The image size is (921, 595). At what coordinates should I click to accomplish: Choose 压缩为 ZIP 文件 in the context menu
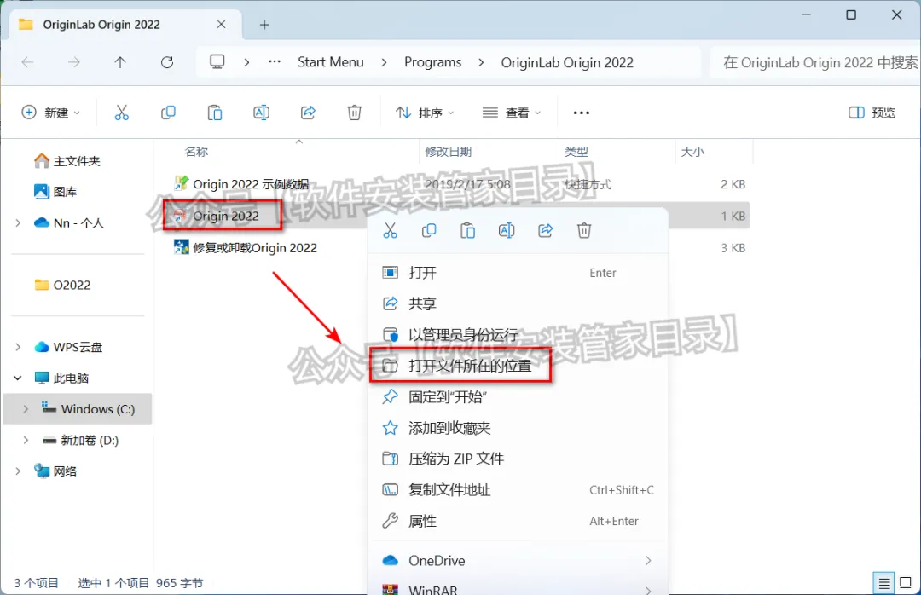[518, 459]
